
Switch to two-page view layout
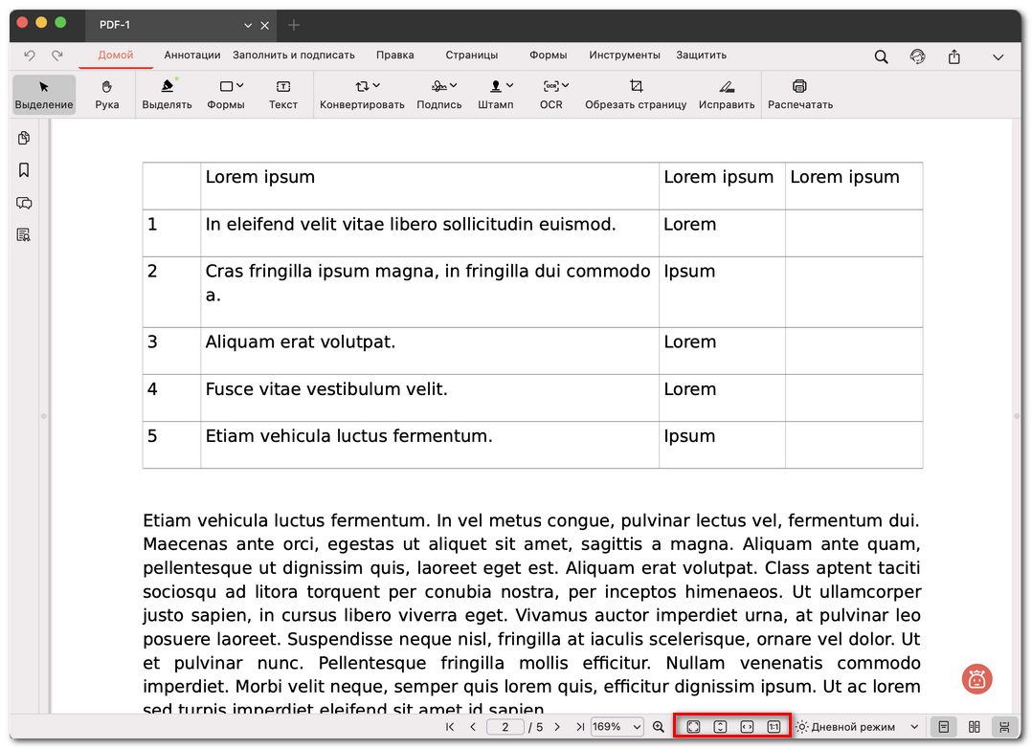point(974,727)
